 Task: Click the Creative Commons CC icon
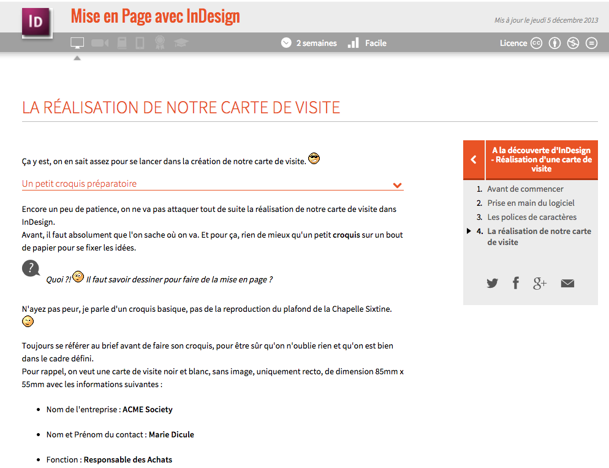[x=536, y=43]
